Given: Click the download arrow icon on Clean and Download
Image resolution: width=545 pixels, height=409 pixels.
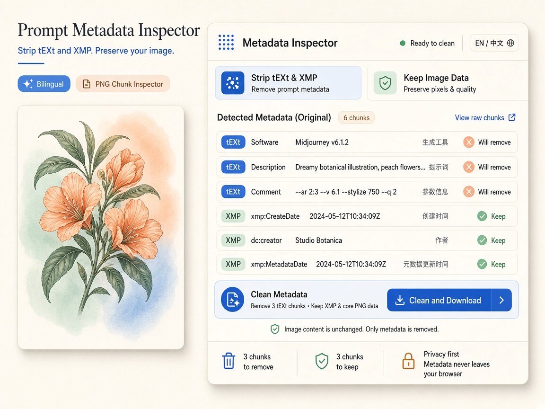Looking at the screenshot, I should pyautogui.click(x=400, y=300).
